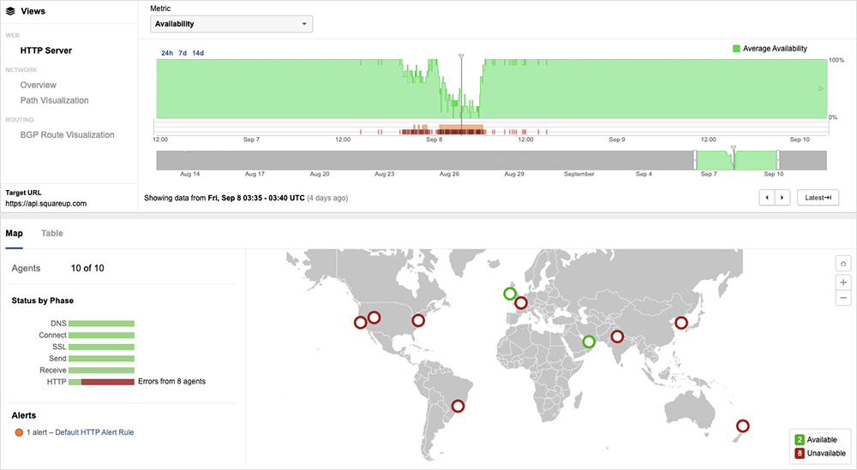Image resolution: width=857 pixels, height=470 pixels.
Task: Set time range to 24h
Action: [x=167, y=53]
